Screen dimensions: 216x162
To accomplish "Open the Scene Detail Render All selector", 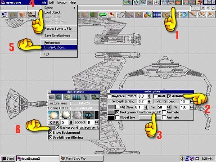I will coord(85,108).
